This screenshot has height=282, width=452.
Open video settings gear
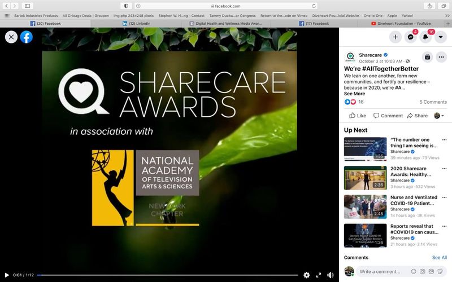pyautogui.click(x=306, y=275)
